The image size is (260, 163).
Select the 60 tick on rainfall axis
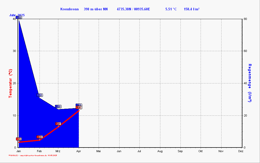pyautogui.click(x=245, y=51)
